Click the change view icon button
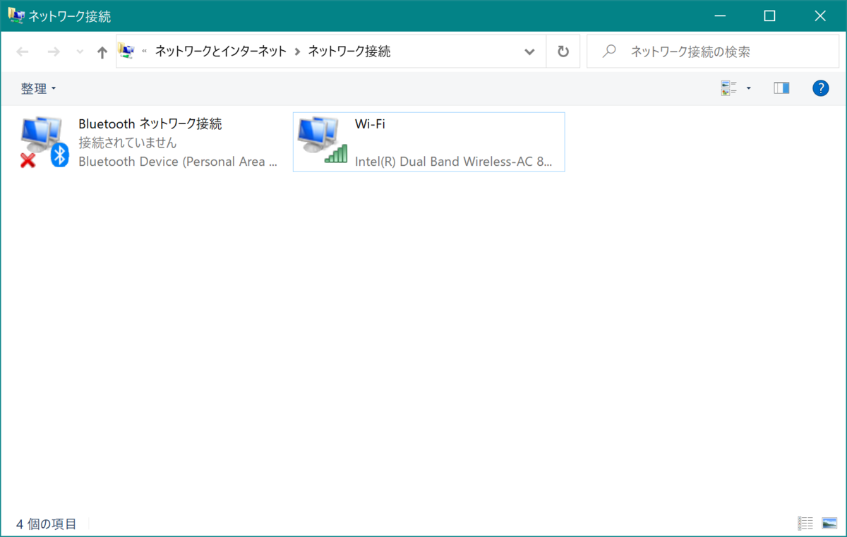The image size is (847, 537). click(x=728, y=88)
